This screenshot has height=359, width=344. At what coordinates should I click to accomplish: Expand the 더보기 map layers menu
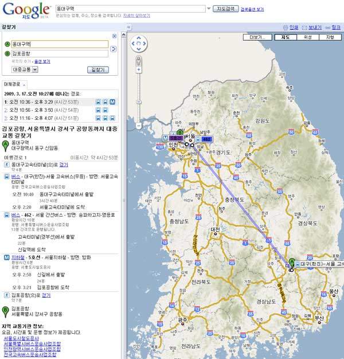[256, 37]
